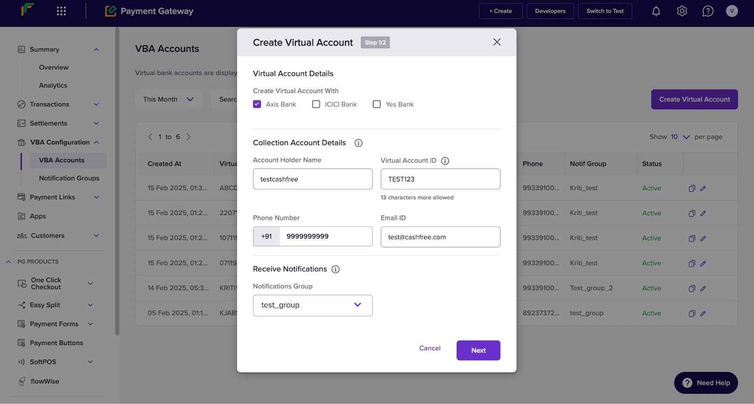Open the Need Help widget
Image resolution: width=754 pixels, height=404 pixels.
pyautogui.click(x=706, y=383)
